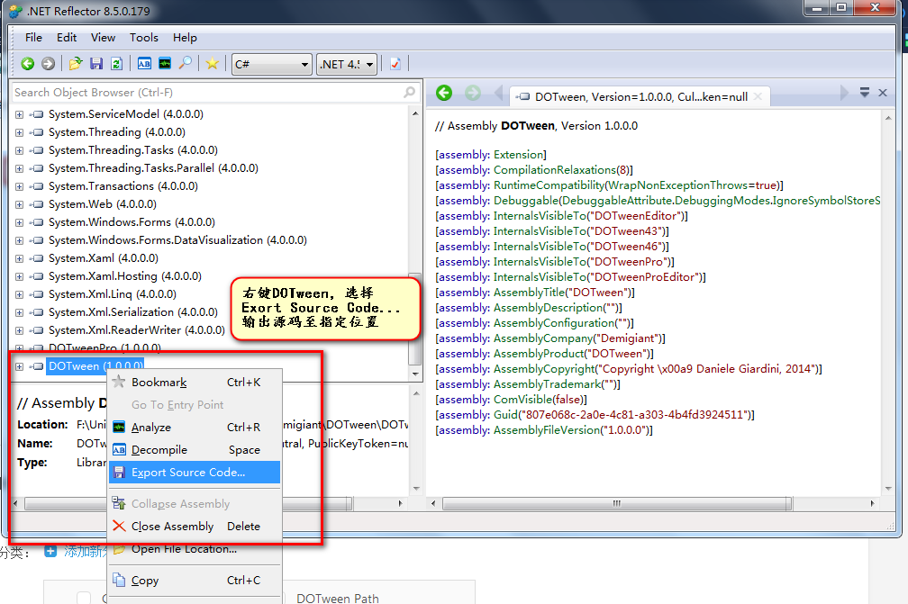
Task: Click red X icon beside Close Assembly
Action: tap(119, 526)
